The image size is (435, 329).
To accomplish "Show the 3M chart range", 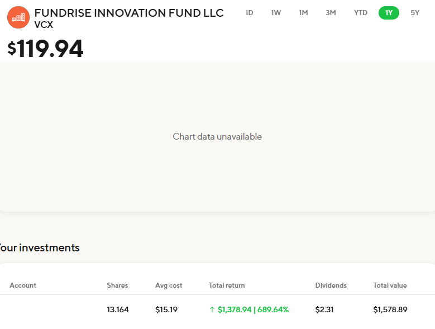I will (x=331, y=13).
